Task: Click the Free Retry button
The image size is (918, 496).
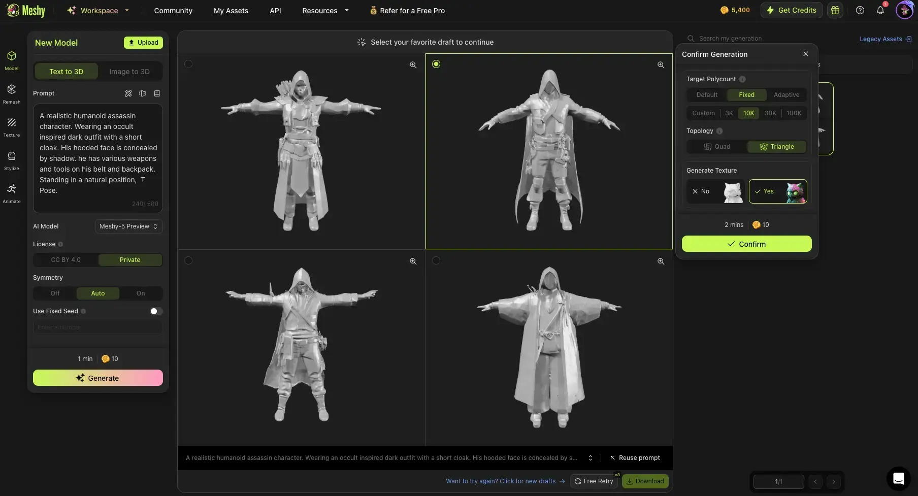Action: [594, 481]
